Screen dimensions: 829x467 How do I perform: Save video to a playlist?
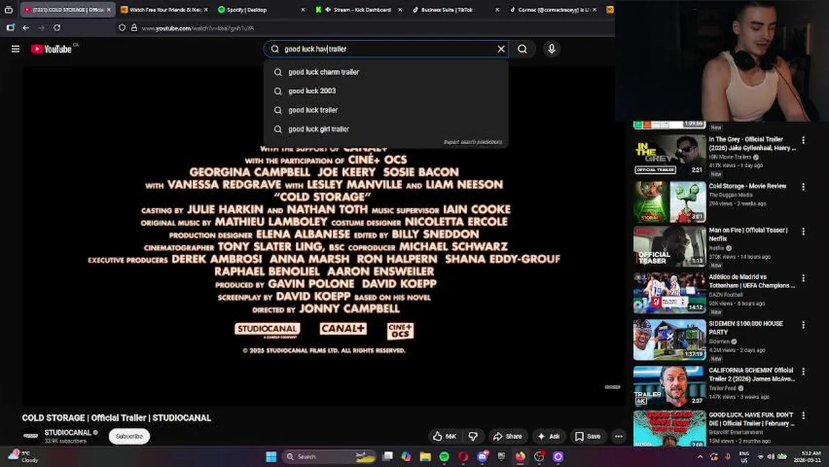pyautogui.click(x=588, y=437)
